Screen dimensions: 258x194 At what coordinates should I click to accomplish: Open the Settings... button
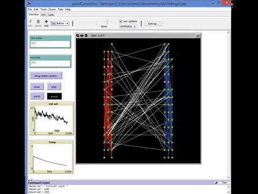153,24
